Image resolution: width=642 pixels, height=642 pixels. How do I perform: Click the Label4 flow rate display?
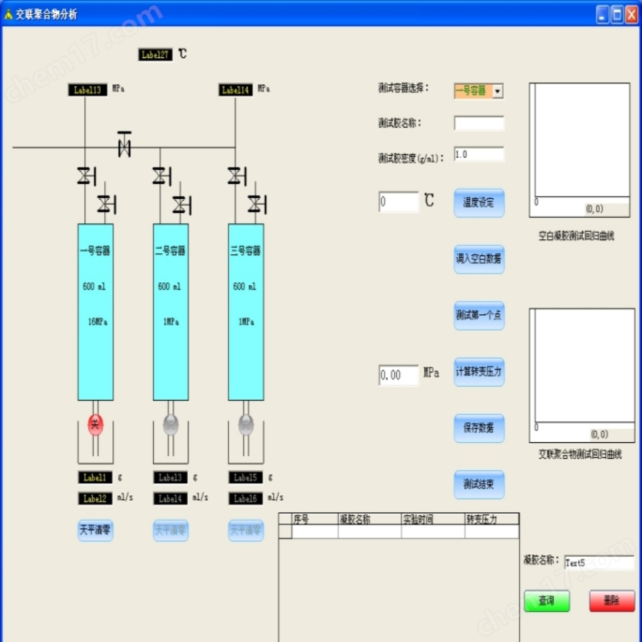[x=170, y=498]
